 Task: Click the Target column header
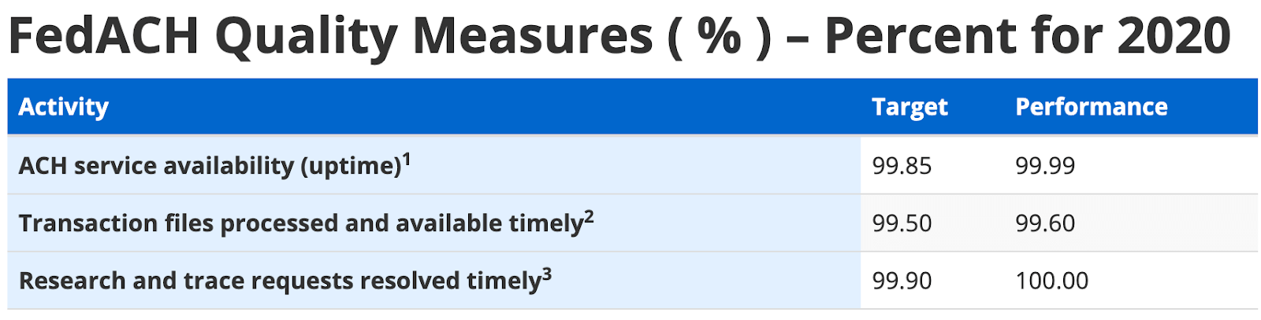coord(909,107)
